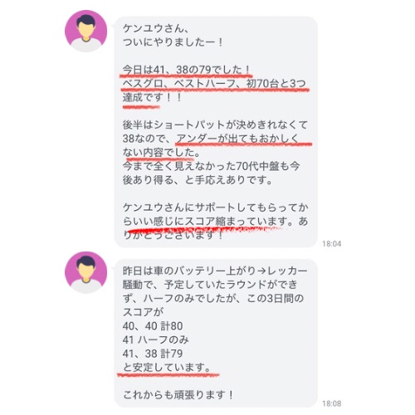Click the line 後あり得る、と手応えありです。
415x415 pixels.
click(x=198, y=180)
